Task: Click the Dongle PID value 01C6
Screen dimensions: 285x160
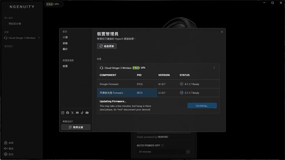Action: [139, 84]
